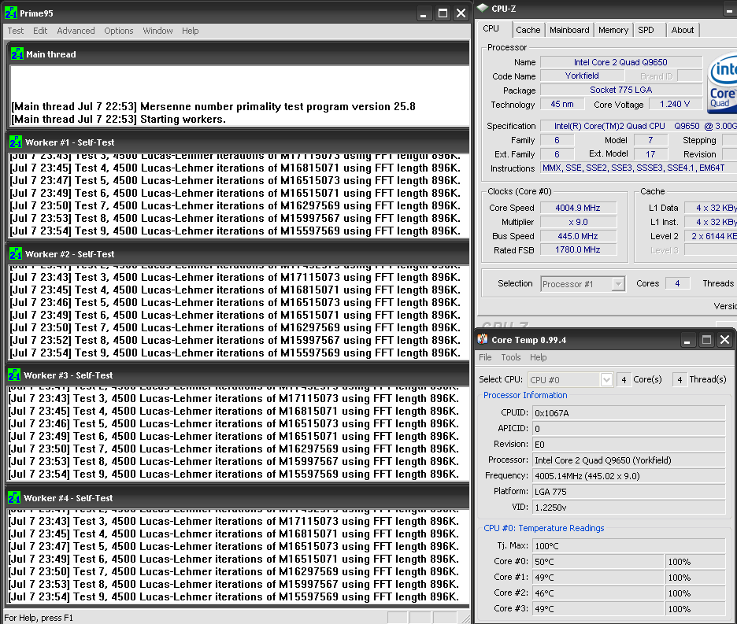Click the Prime95 status bar help text
Viewport: 737px width, 624px height.
coord(39,618)
